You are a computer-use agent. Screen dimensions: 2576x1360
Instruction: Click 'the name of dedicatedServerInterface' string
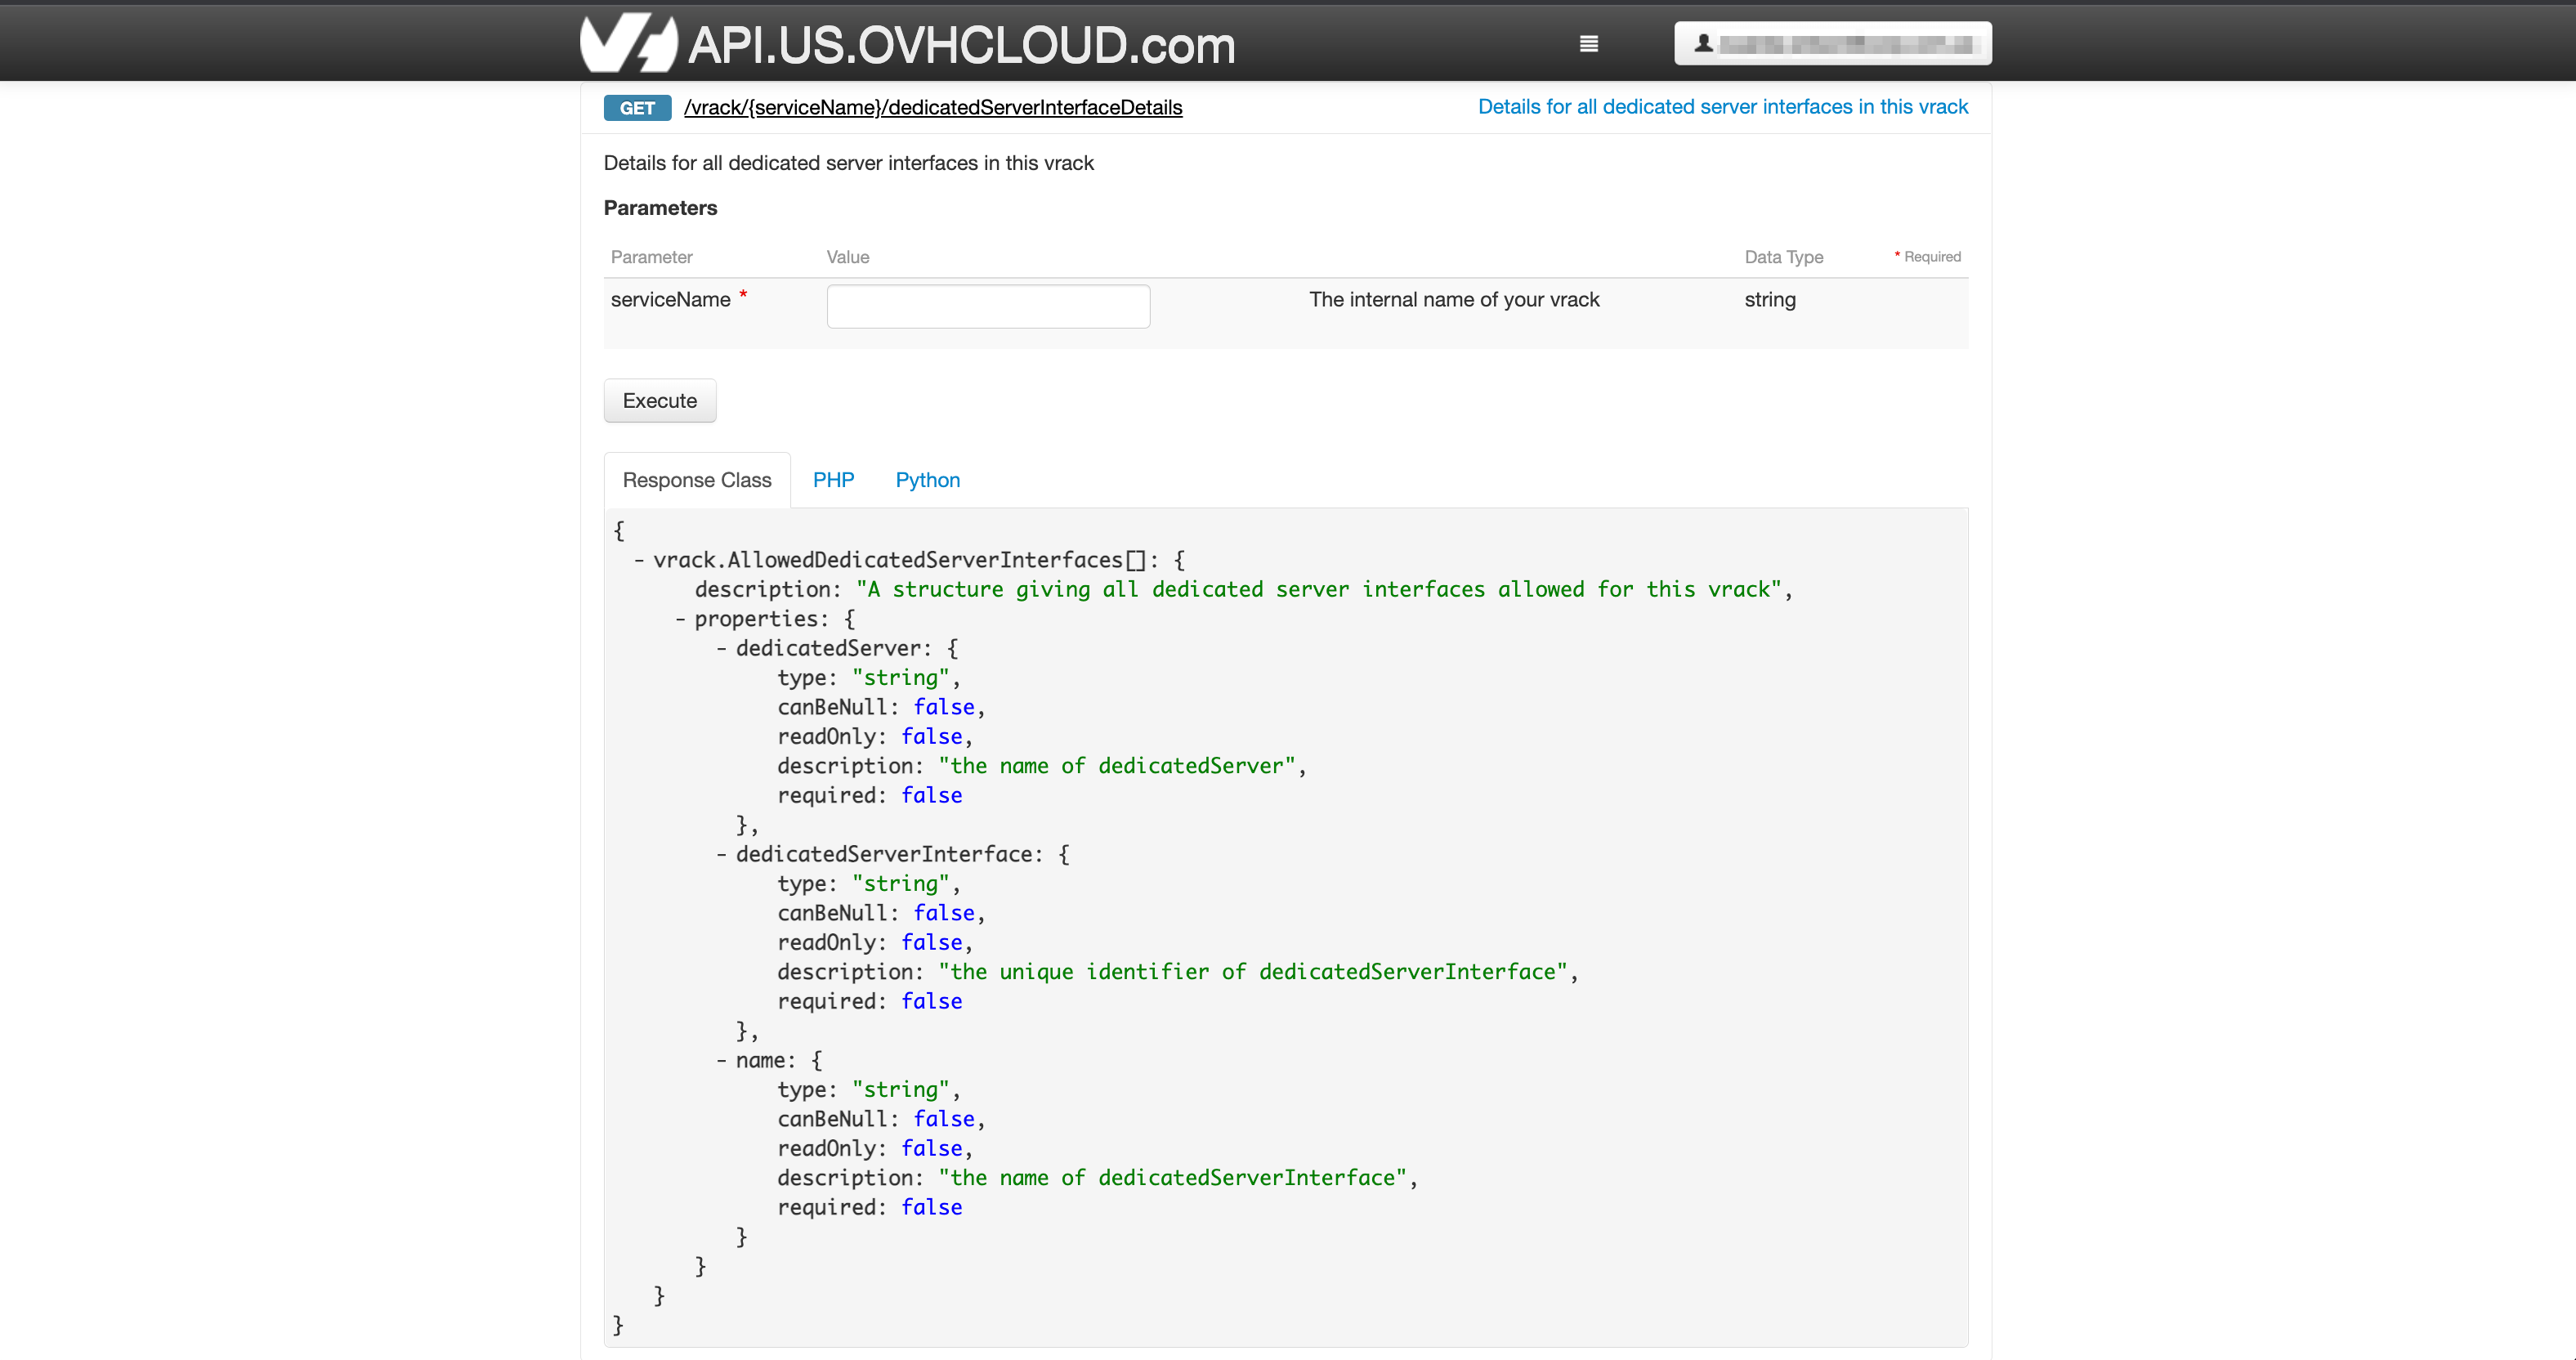(x=1172, y=1178)
